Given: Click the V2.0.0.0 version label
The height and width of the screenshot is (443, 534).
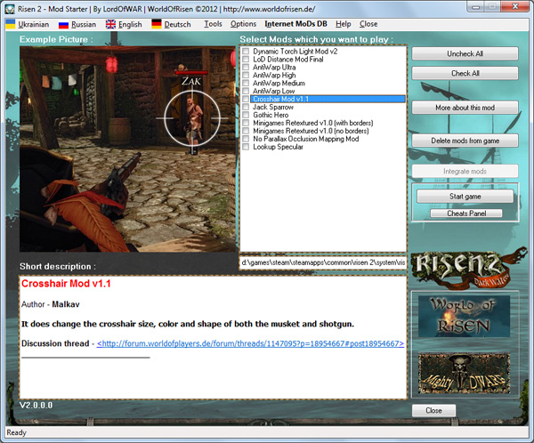Looking at the screenshot, I should pos(36,406).
